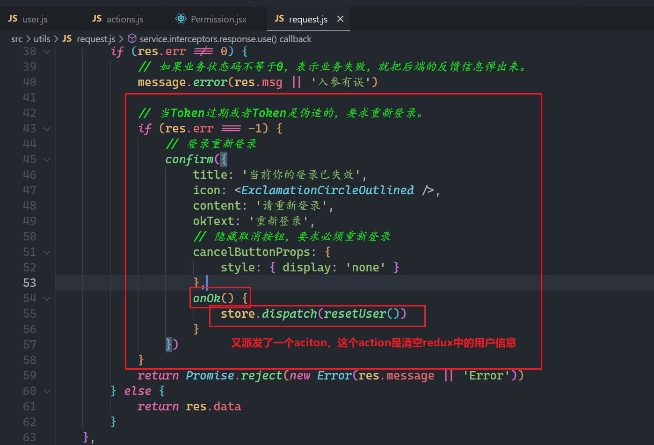
Task: Open the service.interceptors.response.use() callback breadcrumb
Action: click(x=225, y=39)
